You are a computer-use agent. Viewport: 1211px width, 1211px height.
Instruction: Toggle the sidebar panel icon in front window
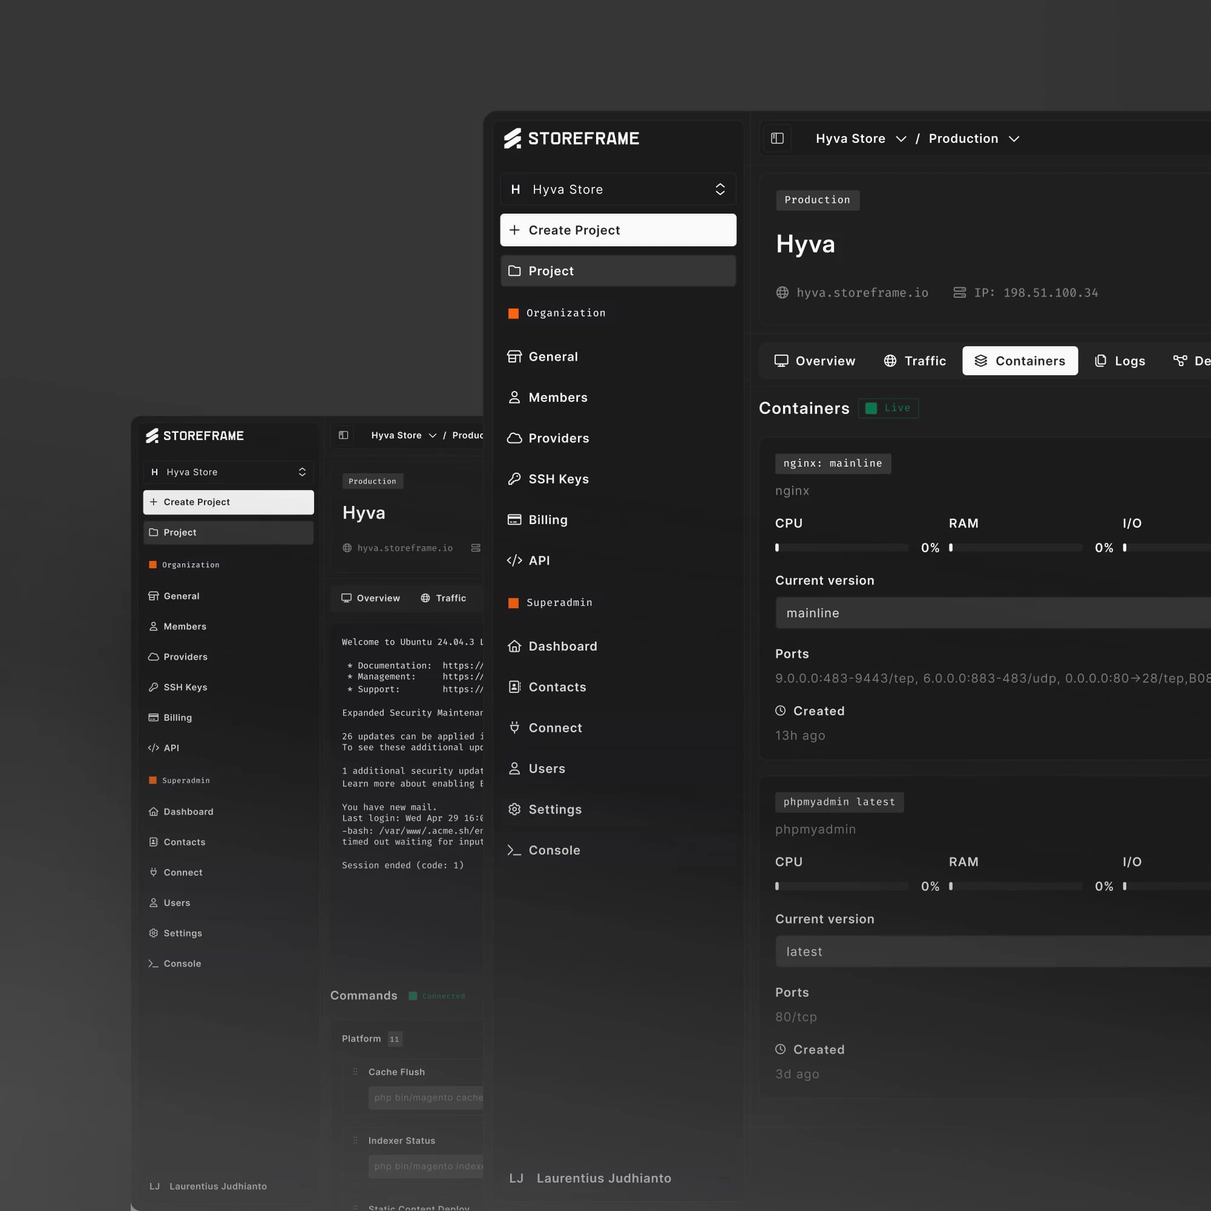point(776,139)
